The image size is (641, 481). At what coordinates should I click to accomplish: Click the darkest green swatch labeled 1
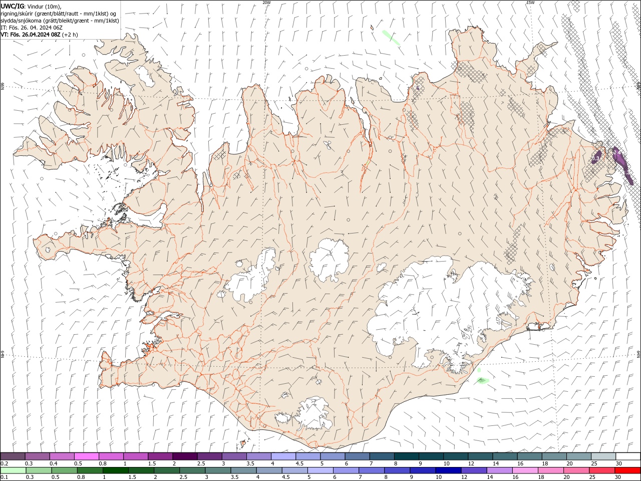click(115, 470)
